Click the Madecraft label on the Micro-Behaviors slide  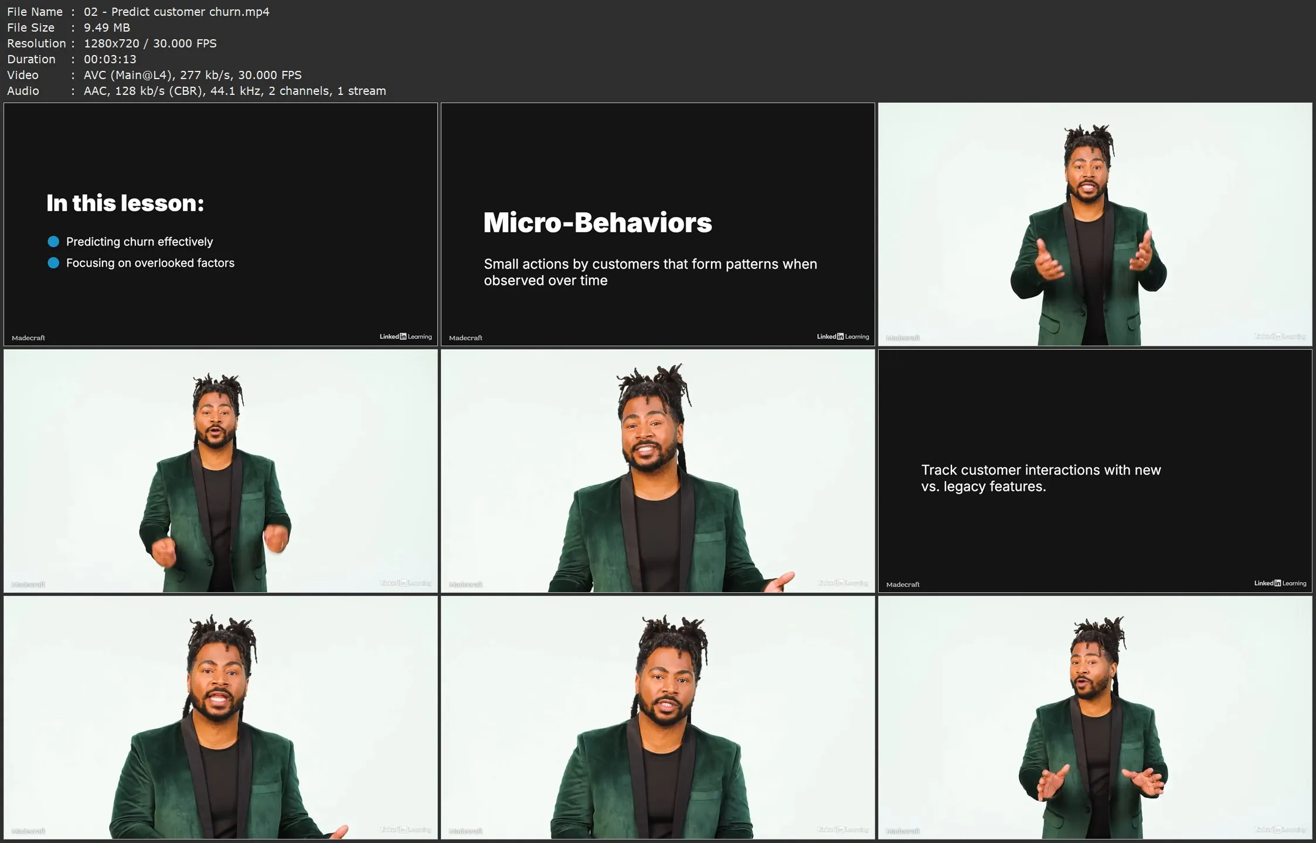pyautogui.click(x=465, y=338)
